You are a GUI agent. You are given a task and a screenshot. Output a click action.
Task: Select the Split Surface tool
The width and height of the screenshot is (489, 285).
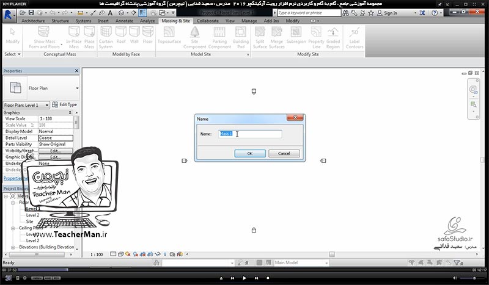coord(260,37)
